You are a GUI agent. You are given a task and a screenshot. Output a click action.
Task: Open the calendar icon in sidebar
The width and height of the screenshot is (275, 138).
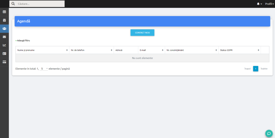click(4, 20)
